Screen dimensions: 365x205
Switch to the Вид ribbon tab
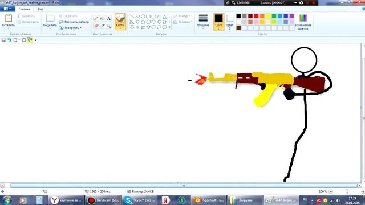(40, 9)
